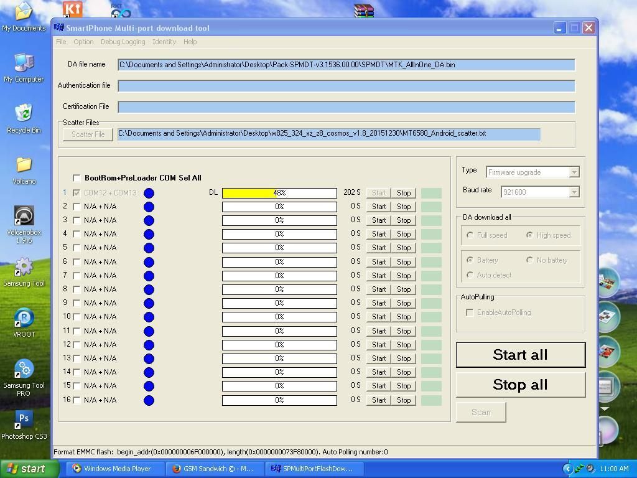Click the 11:00 AM taskbar clock

tap(614, 469)
